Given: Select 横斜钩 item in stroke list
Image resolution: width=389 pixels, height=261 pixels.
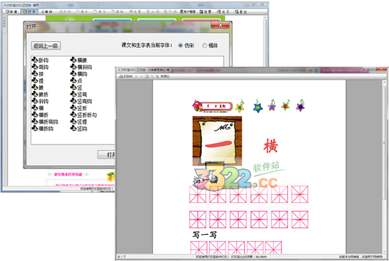Looking at the screenshot, I should click(81, 67).
